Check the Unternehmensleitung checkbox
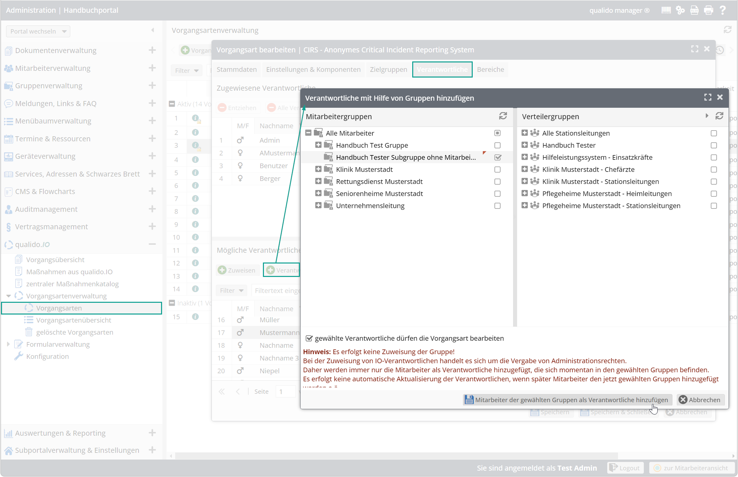738x477 pixels. [498, 206]
